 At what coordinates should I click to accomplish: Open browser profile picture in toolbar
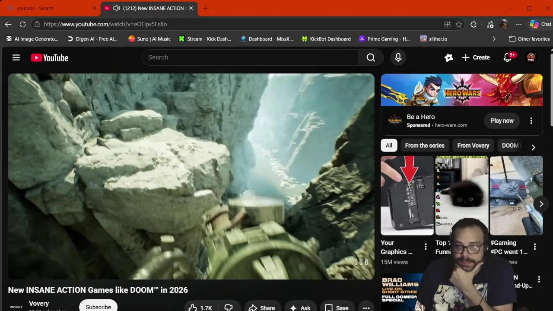(504, 24)
